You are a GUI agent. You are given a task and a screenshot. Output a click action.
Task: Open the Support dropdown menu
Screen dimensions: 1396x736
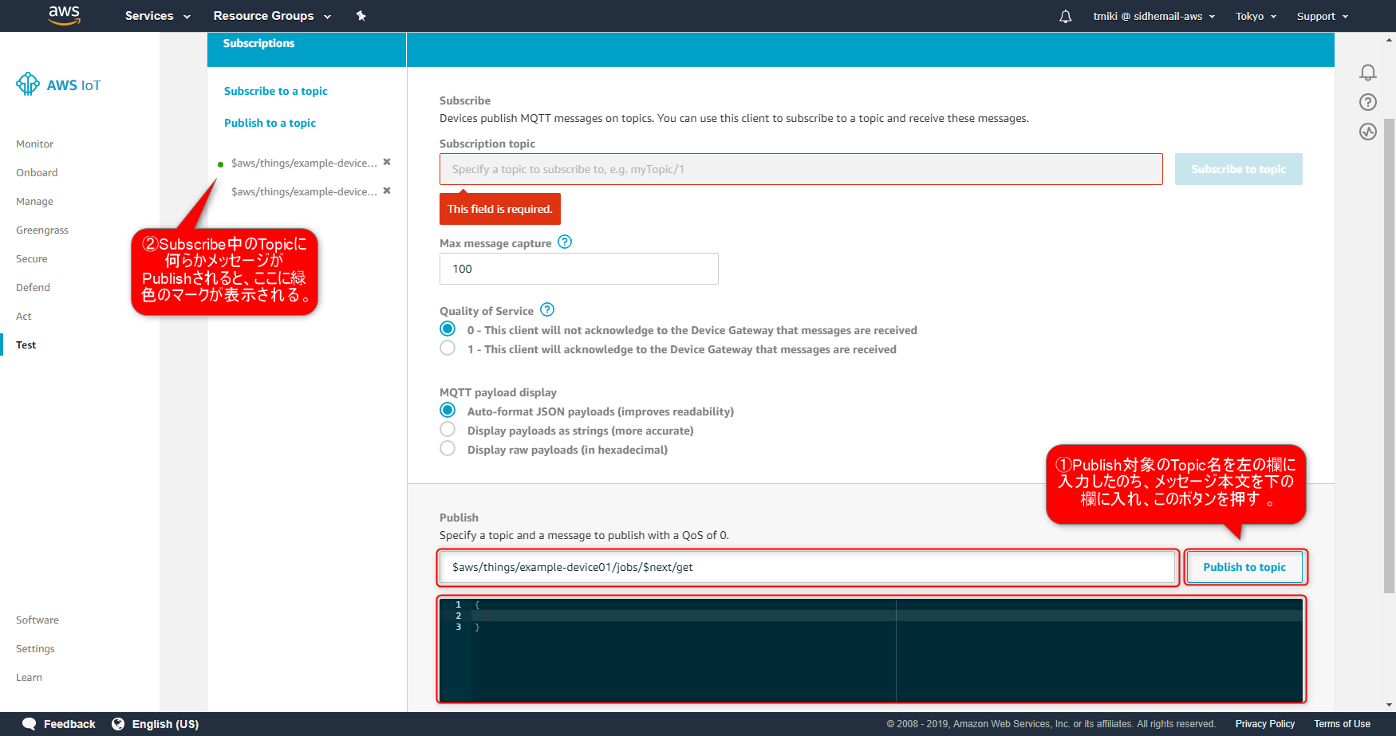point(1322,16)
